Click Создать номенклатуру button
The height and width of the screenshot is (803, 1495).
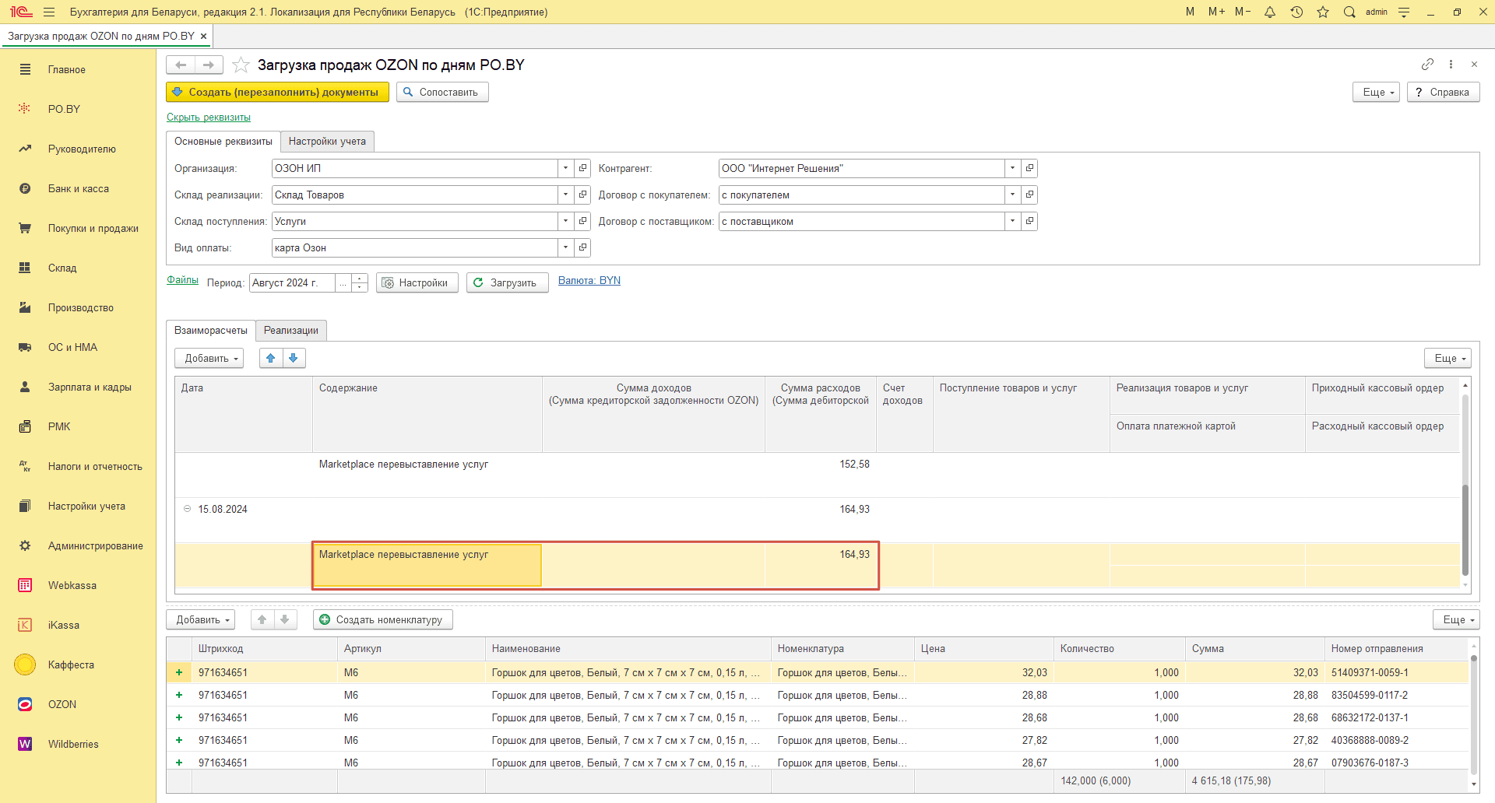(383, 619)
